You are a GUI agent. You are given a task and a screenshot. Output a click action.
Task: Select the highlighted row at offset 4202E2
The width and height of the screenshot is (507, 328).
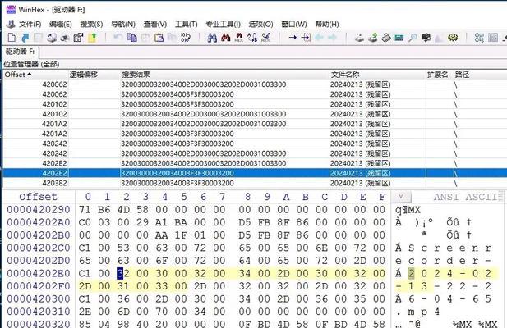255,173
